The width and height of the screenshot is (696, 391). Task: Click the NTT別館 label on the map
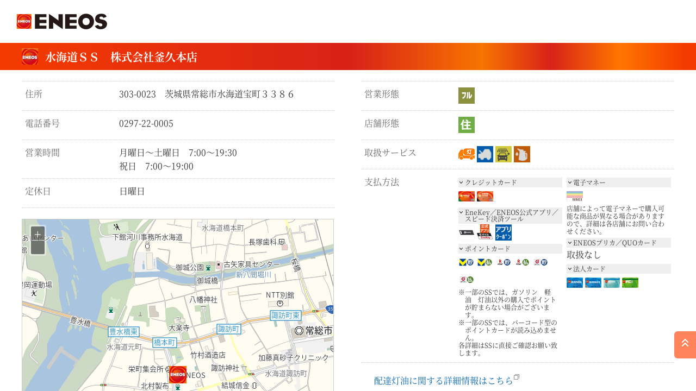click(x=280, y=295)
